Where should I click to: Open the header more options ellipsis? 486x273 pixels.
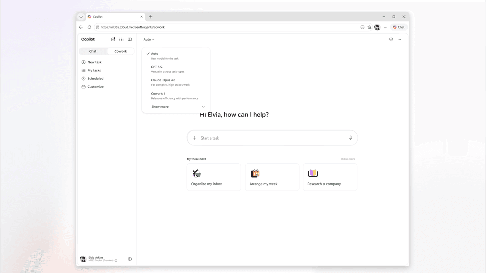[x=399, y=39]
